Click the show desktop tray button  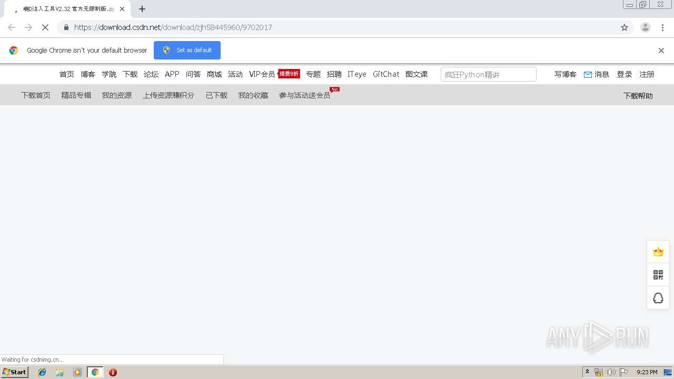click(668, 372)
